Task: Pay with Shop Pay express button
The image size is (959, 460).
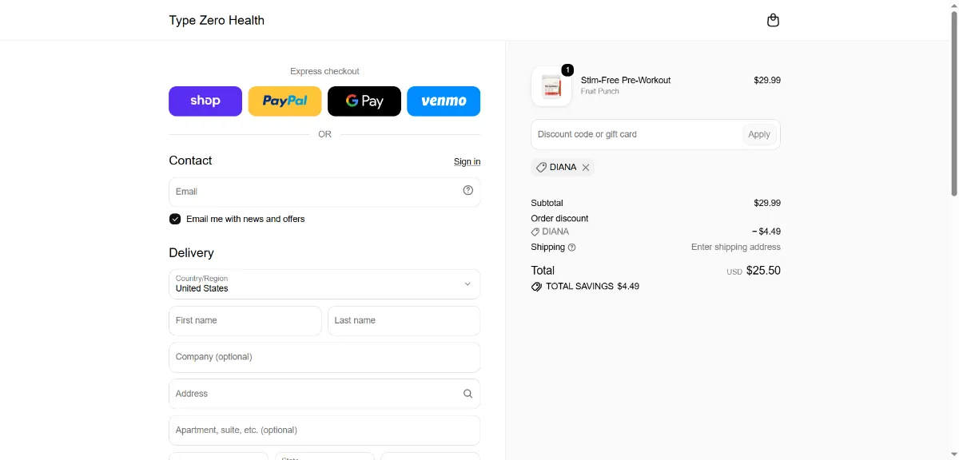Action: (205, 101)
